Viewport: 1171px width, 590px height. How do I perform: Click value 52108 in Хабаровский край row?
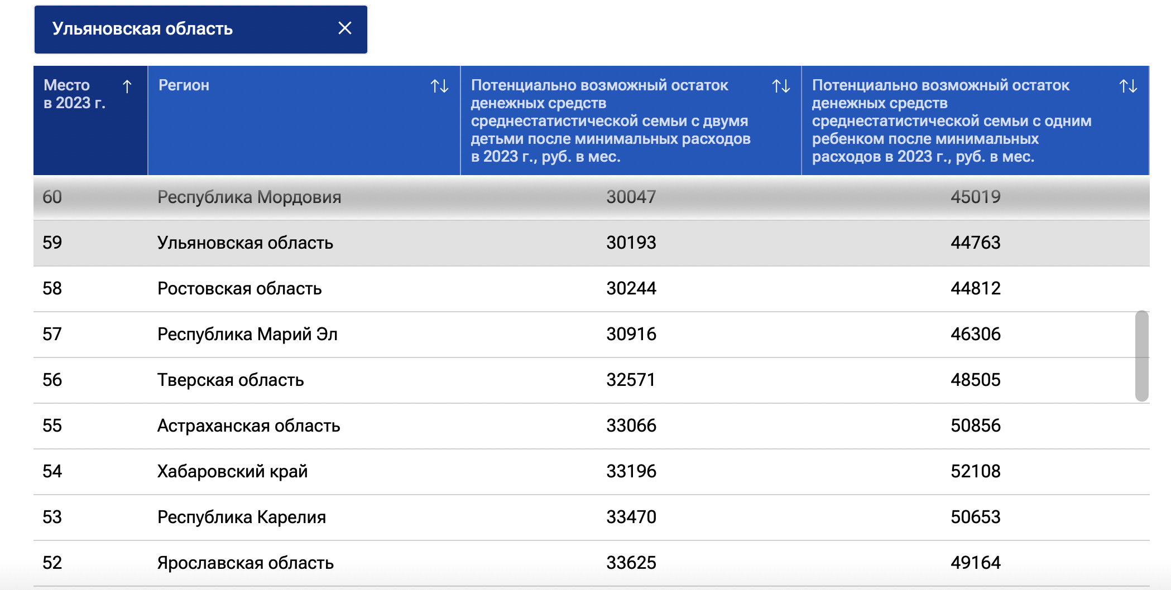(x=975, y=472)
